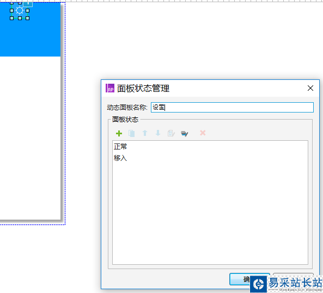Duplicate the selected panel state
The height and width of the screenshot is (293, 323).
coord(132,133)
